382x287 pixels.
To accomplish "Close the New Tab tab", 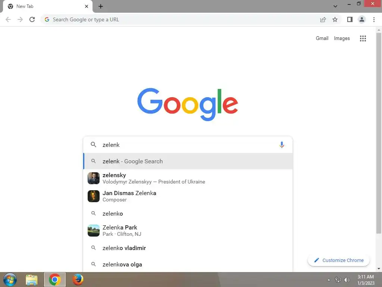I will (x=87, y=6).
